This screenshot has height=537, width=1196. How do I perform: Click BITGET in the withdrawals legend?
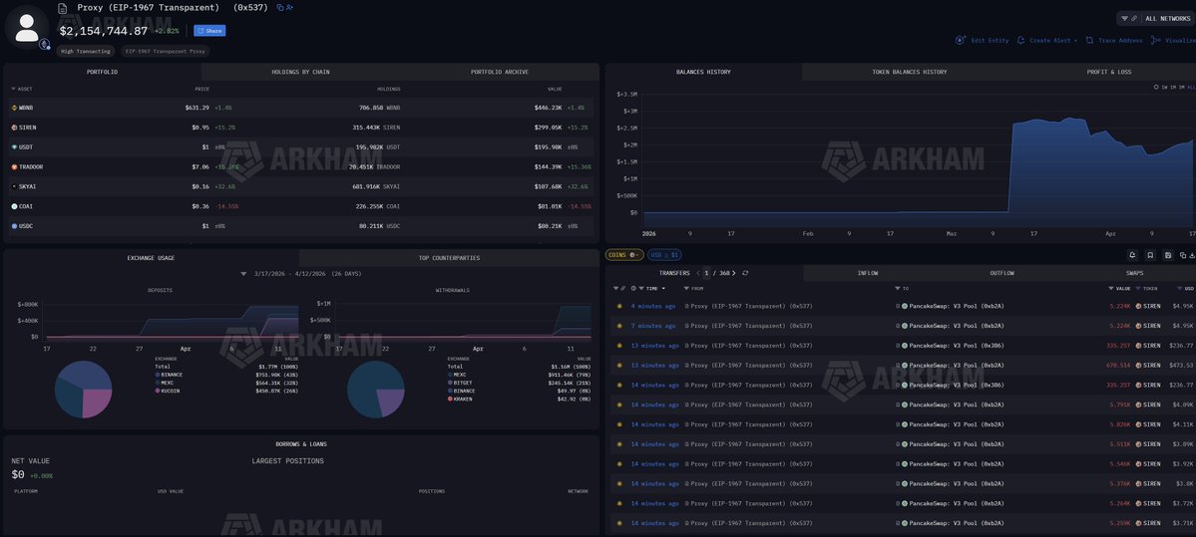462,384
